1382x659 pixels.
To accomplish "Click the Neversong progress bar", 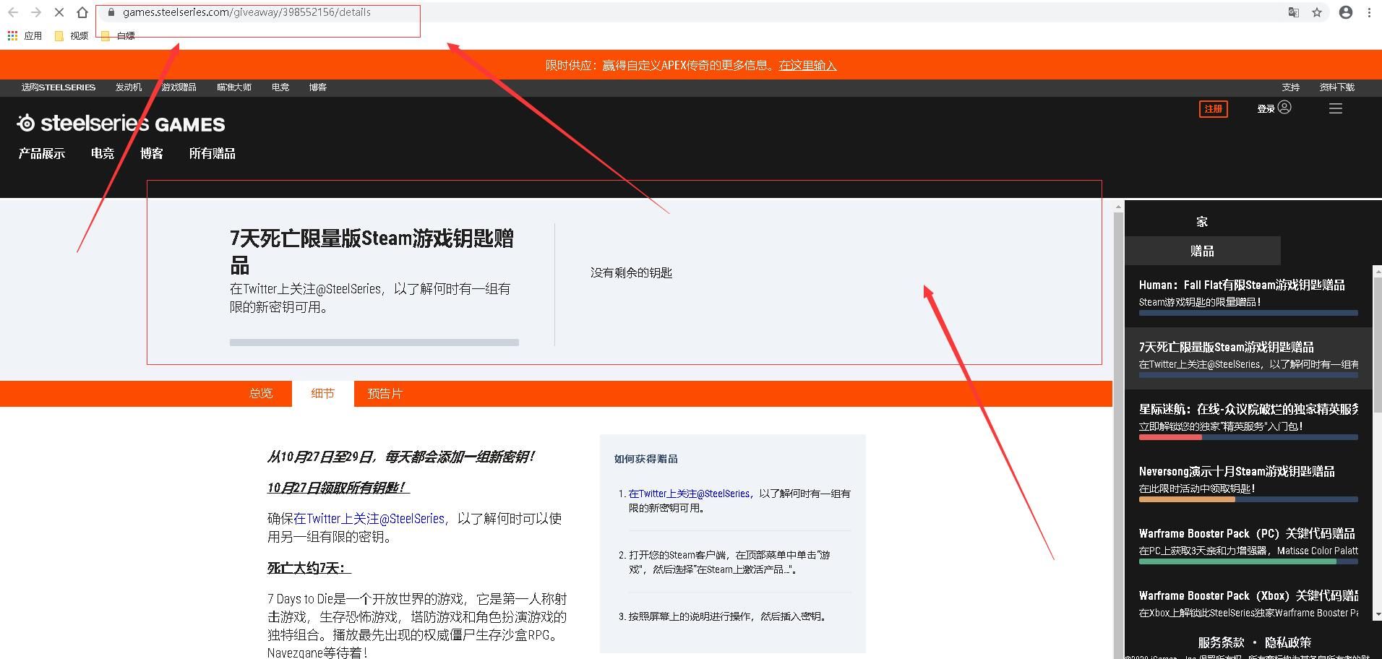I will point(1248,499).
